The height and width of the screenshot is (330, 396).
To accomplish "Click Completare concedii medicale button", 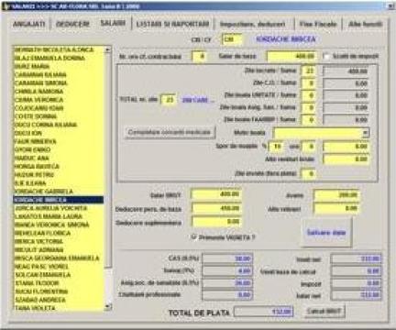I will 170,132.
